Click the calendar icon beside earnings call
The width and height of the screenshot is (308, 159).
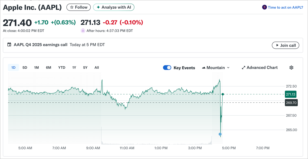coord(9,45)
